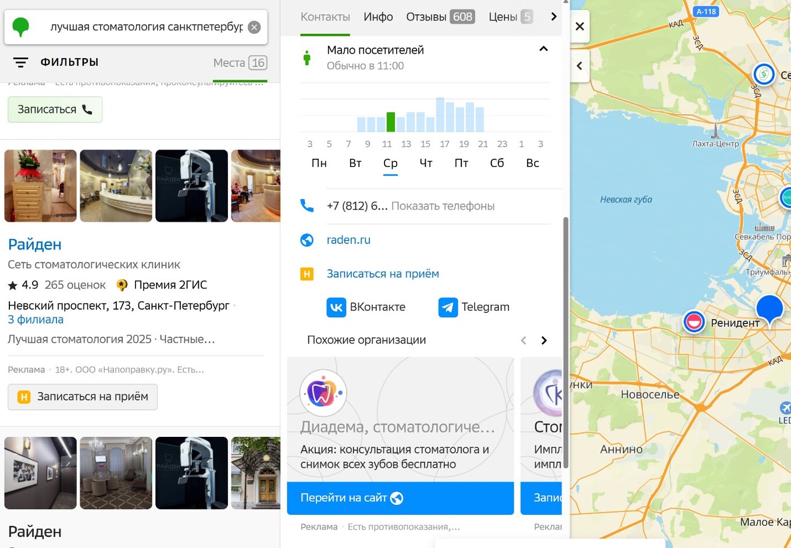791x548 pixels.
Task: Click the card panel vertical scrollbar
Action: point(565,343)
